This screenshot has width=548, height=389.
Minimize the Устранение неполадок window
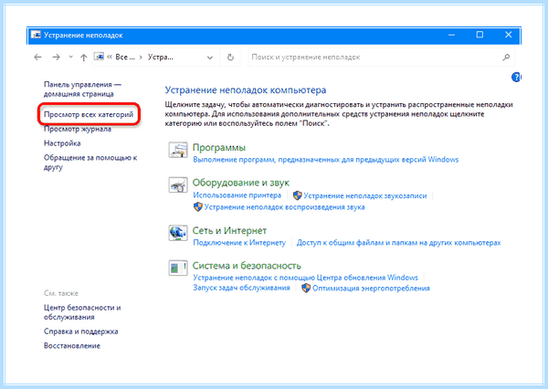pos(451,35)
